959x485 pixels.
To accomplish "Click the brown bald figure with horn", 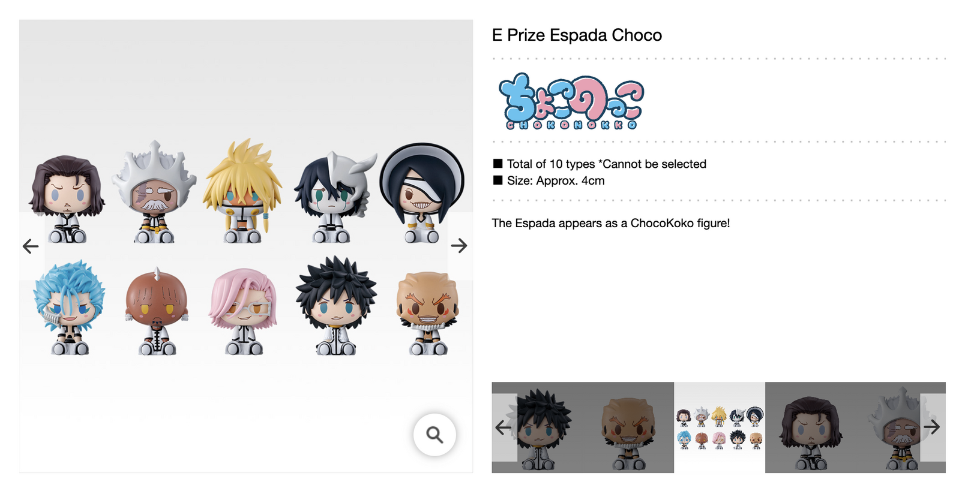I will tap(157, 311).
